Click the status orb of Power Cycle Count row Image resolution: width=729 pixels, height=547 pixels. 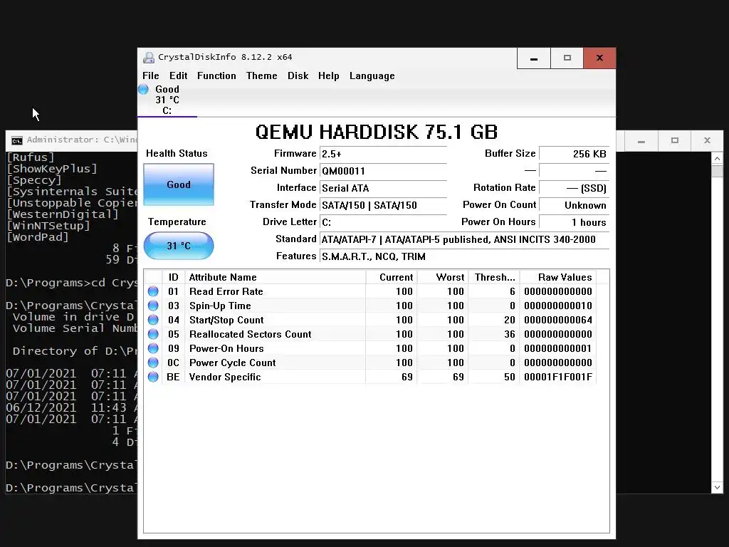[153, 363]
